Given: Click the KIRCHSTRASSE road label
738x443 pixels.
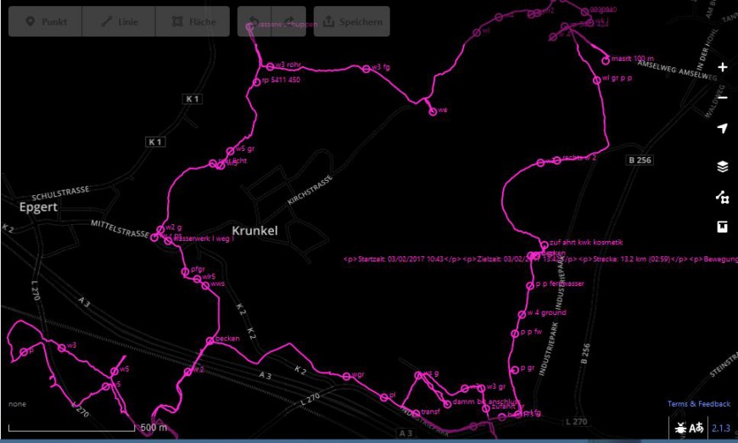Looking at the screenshot, I should (310, 190).
